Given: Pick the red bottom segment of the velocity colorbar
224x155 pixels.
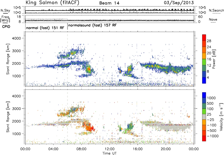Looking at the screenshot, I should pos(204,138).
